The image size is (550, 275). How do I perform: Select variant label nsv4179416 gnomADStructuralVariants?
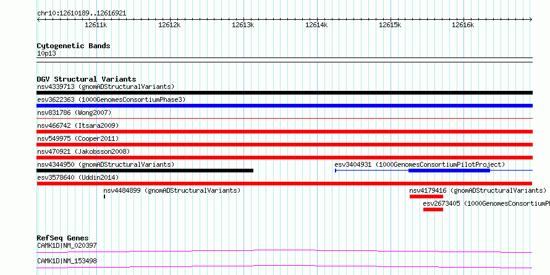click(478, 190)
